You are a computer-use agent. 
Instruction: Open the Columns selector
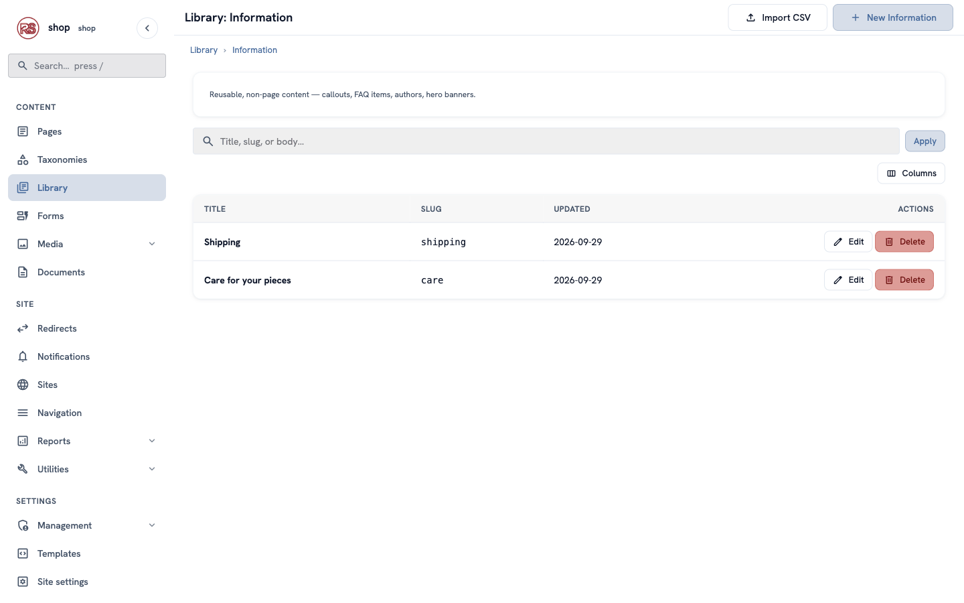pos(911,173)
